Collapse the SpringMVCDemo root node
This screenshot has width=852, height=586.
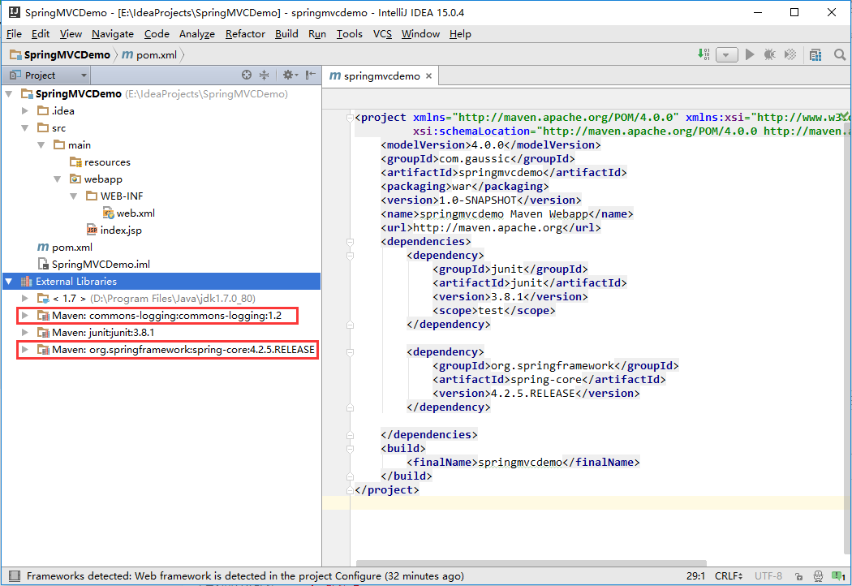click(9, 94)
